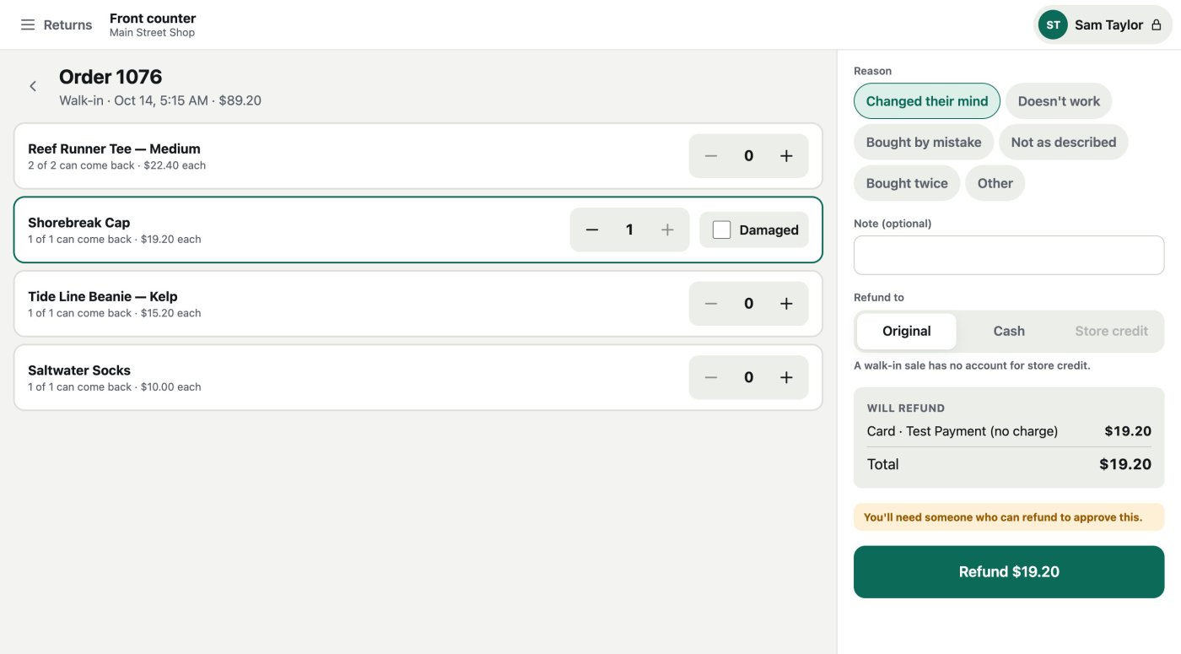This screenshot has width=1181, height=654.
Task: Select the Shorebreak Cap item name
Action: 78,223
